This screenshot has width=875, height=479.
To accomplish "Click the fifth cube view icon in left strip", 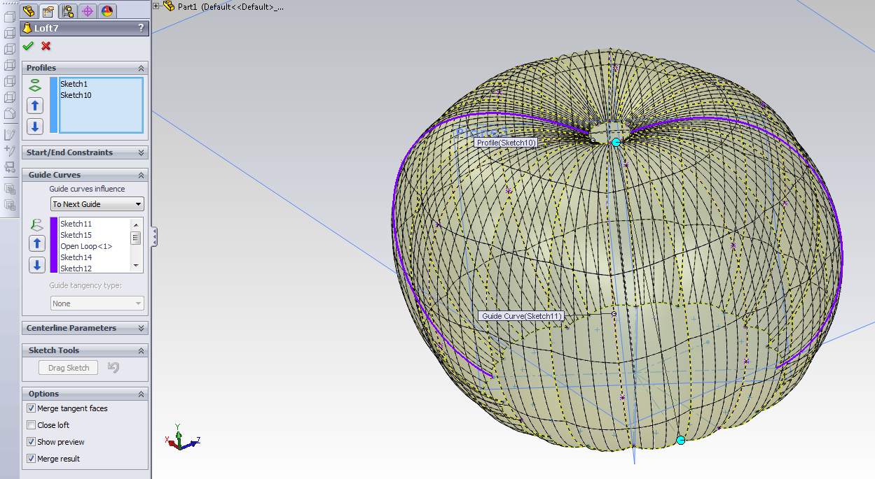I will pos(10,81).
